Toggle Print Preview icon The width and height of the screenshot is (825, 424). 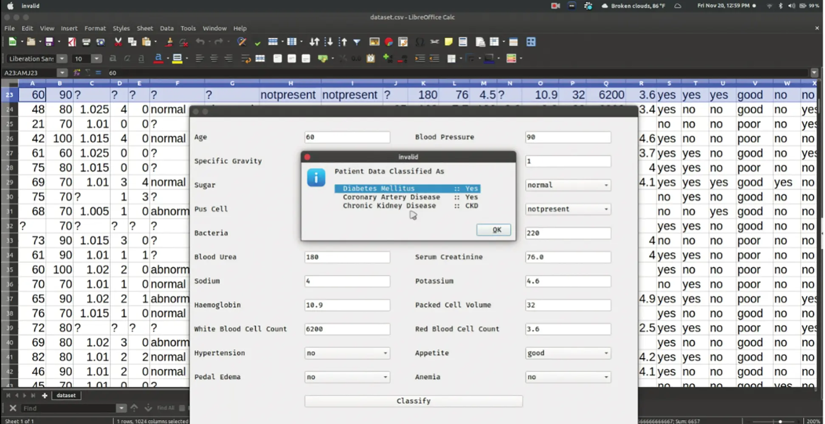click(x=101, y=42)
